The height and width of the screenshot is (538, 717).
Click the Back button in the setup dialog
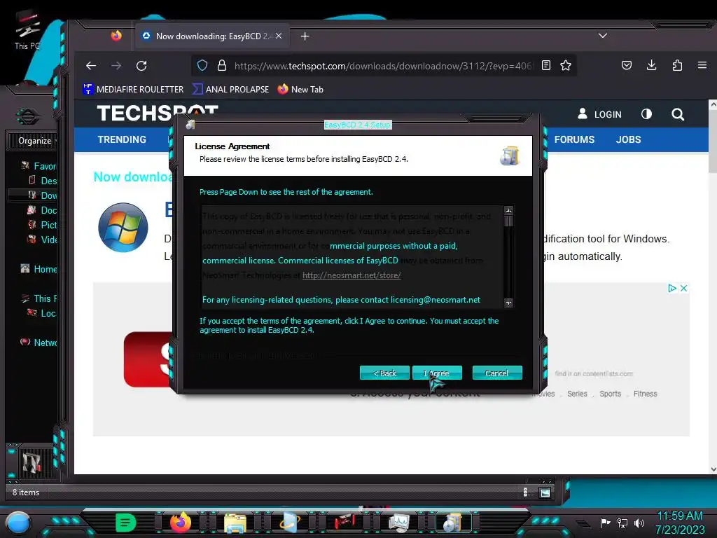coord(384,373)
